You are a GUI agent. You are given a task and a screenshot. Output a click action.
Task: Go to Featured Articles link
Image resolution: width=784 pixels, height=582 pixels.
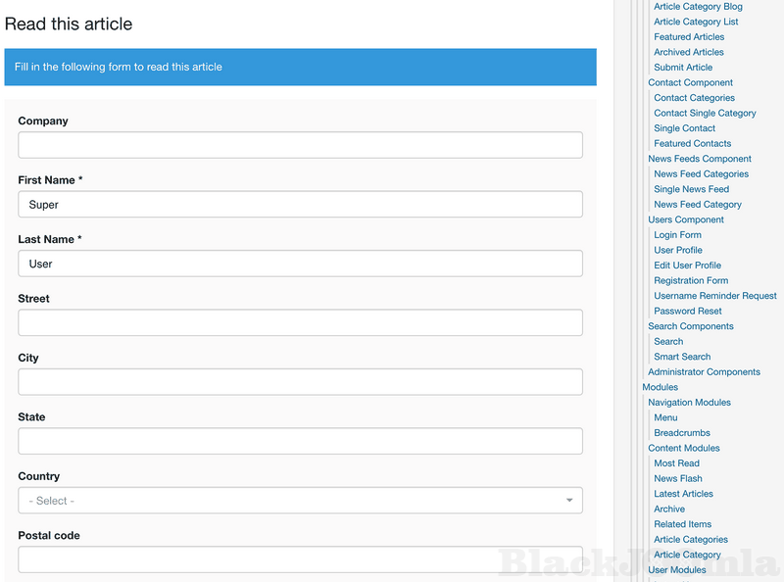(689, 37)
